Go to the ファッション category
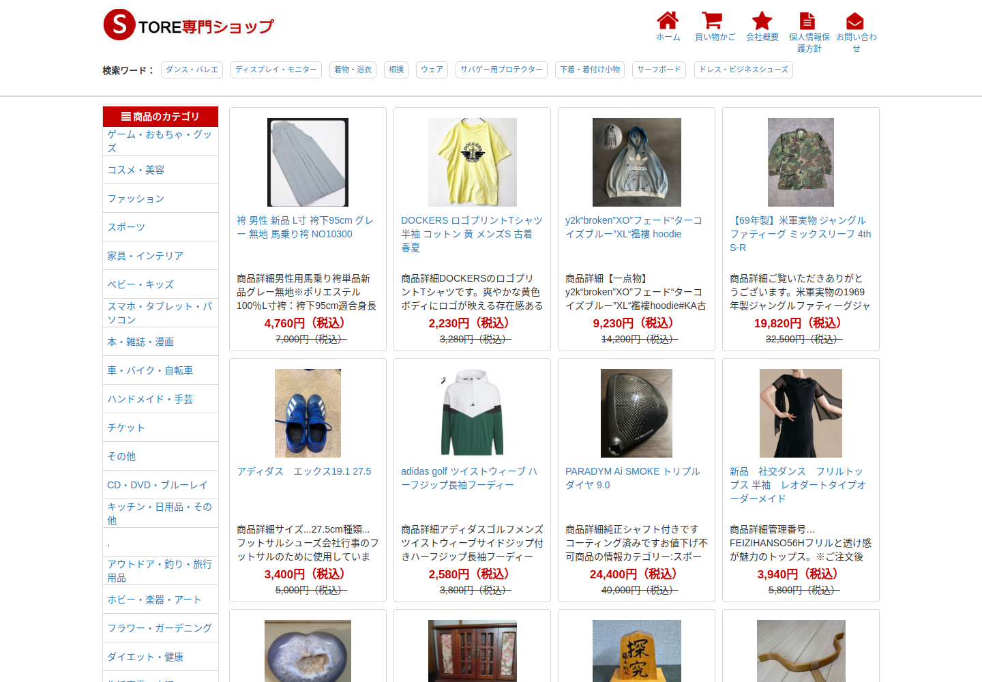Viewport: 982px width, 682px height. 160,198
